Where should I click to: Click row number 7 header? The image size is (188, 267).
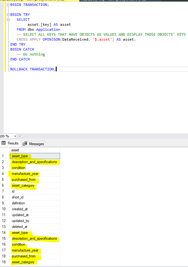5,191
